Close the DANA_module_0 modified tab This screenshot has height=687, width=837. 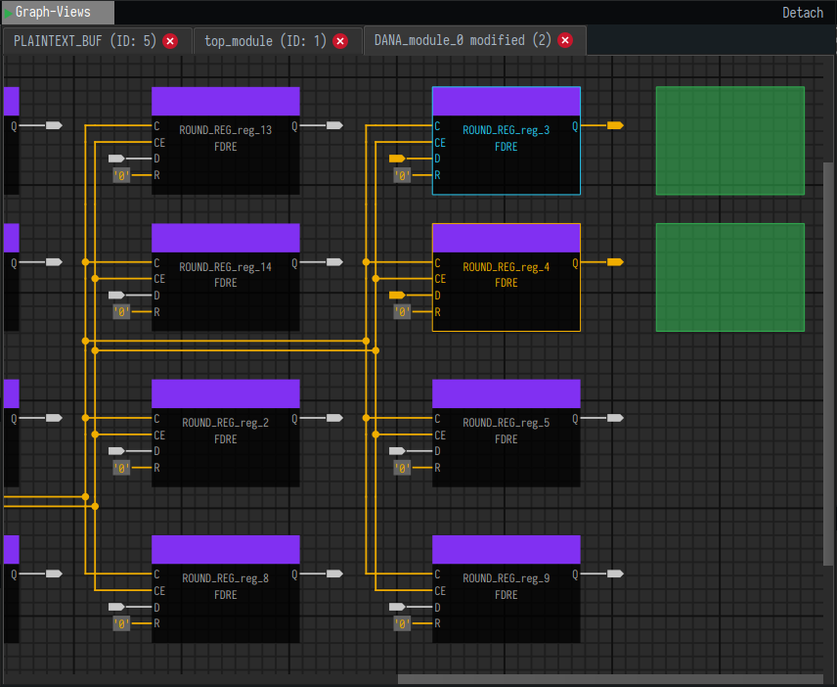pyautogui.click(x=564, y=41)
